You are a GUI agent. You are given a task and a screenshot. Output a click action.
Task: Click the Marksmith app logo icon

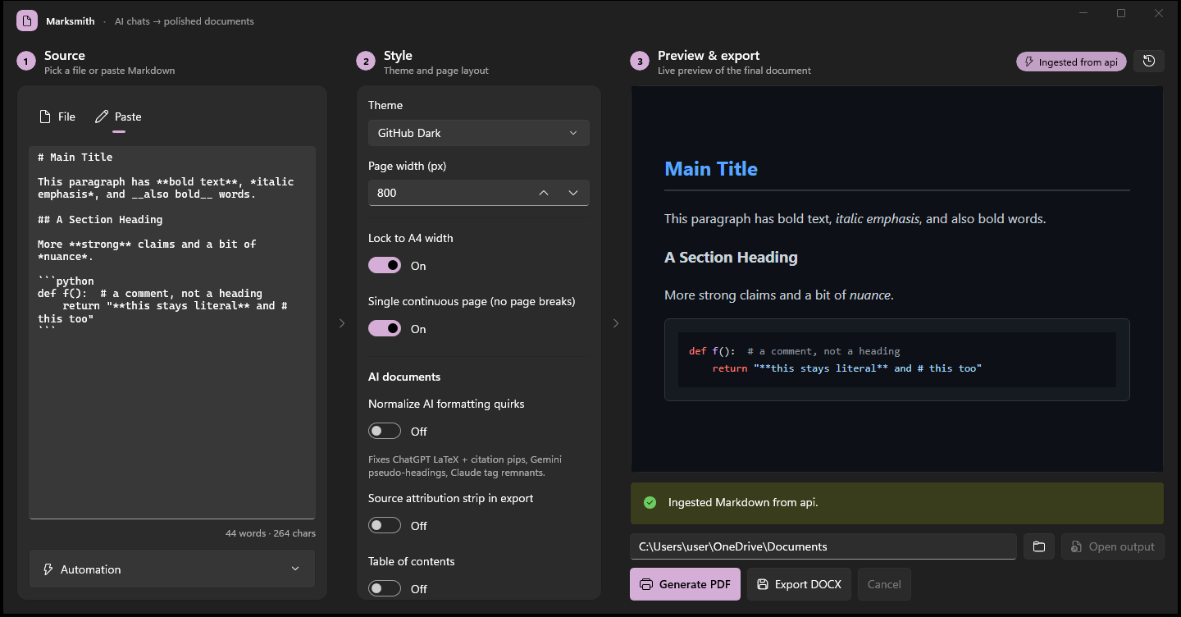click(x=27, y=21)
